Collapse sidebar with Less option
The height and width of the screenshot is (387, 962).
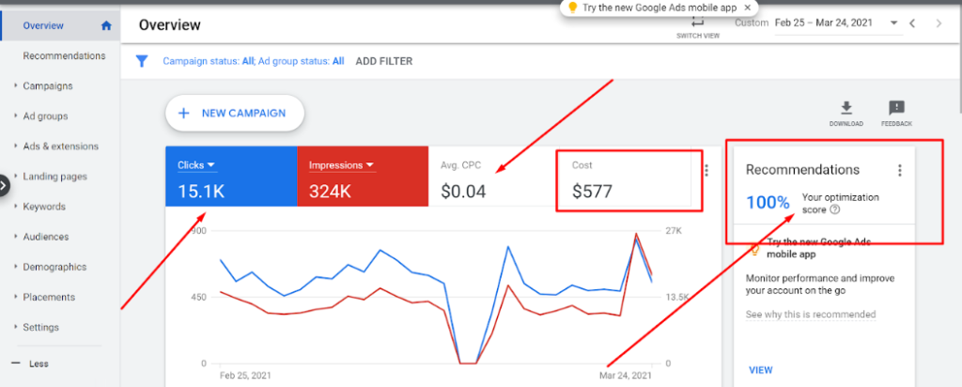click(38, 364)
